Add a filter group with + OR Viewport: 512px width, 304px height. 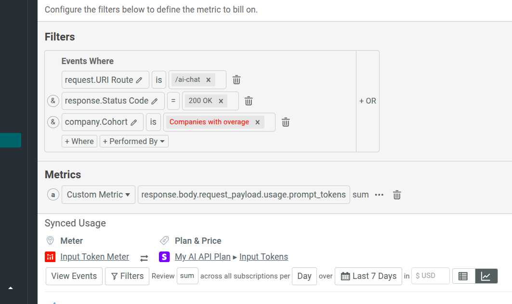coord(368,101)
